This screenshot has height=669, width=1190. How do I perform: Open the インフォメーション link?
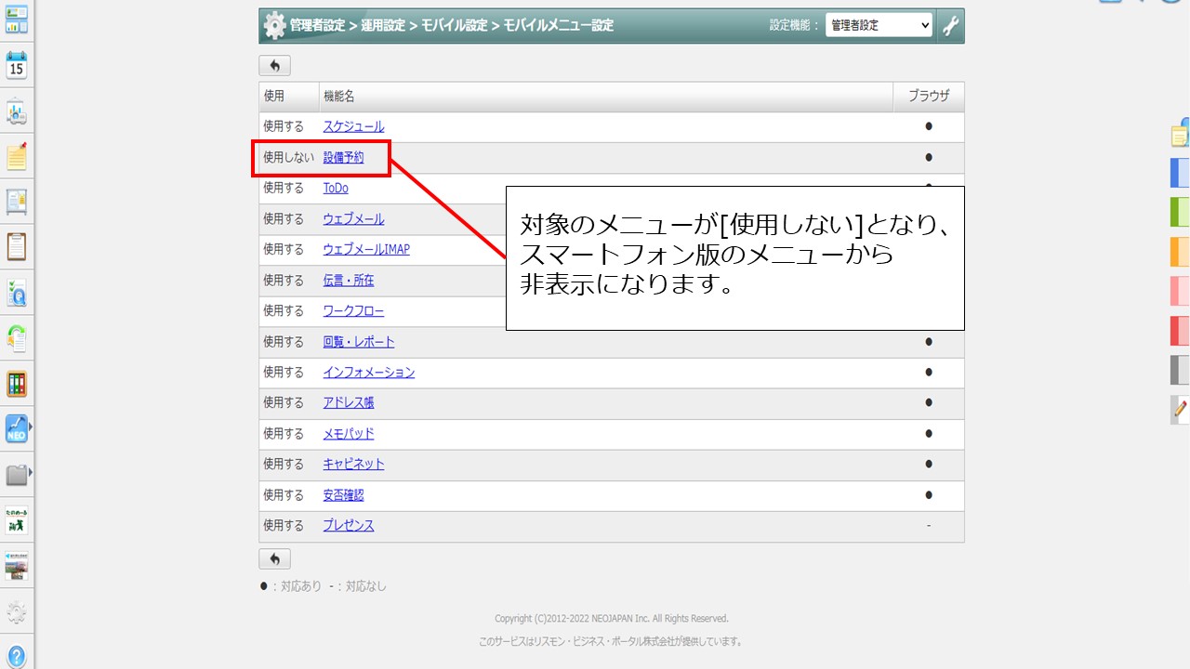(x=369, y=372)
